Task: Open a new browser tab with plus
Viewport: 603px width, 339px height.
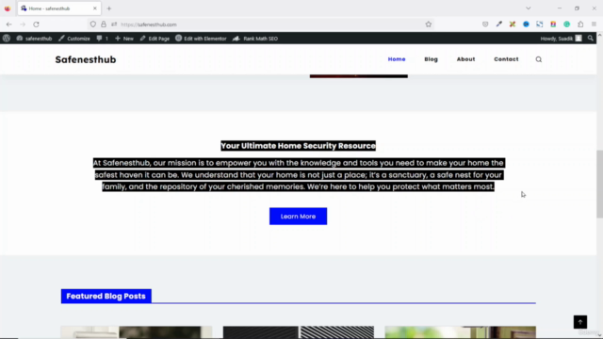Action: pos(109,8)
